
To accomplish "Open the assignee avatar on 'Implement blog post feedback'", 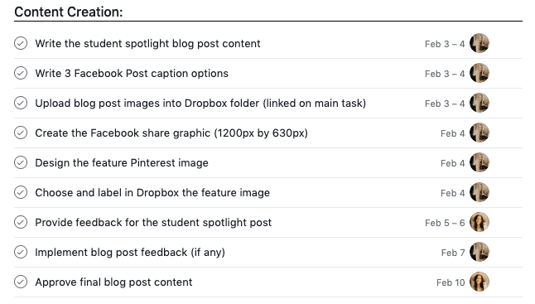I will click(480, 252).
